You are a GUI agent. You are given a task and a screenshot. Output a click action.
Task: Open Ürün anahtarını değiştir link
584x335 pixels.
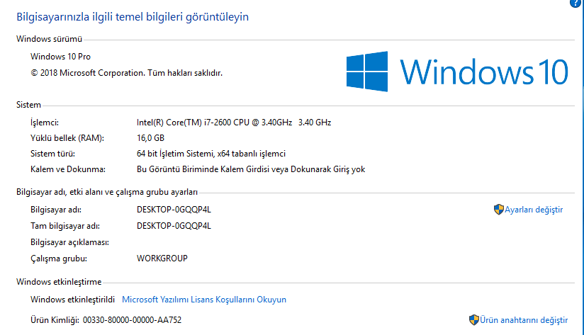[524, 320]
